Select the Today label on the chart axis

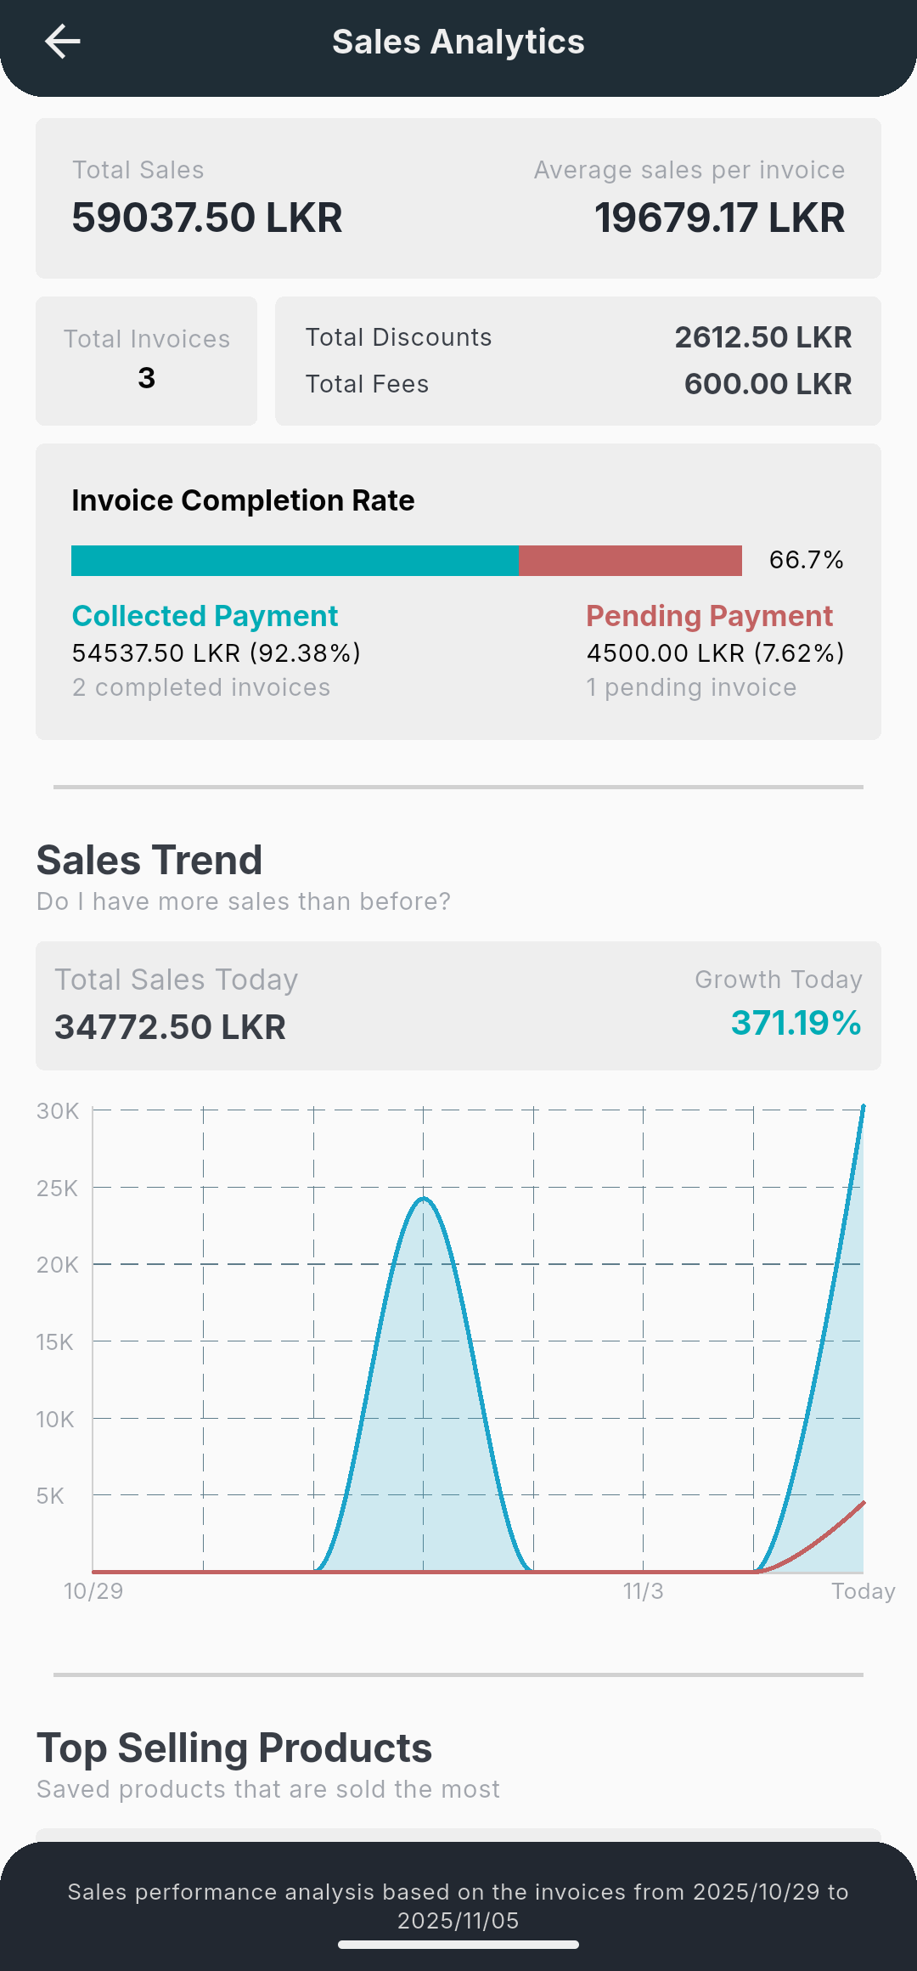864,1590
